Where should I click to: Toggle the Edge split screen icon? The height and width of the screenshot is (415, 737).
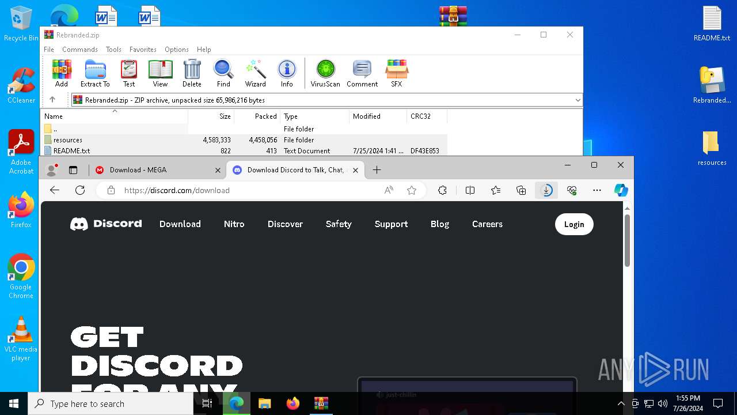[x=470, y=190]
